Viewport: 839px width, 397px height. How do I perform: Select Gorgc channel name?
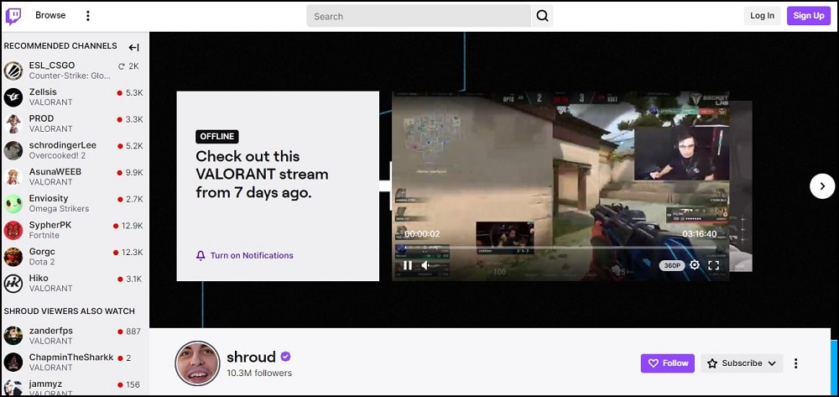pyautogui.click(x=42, y=252)
